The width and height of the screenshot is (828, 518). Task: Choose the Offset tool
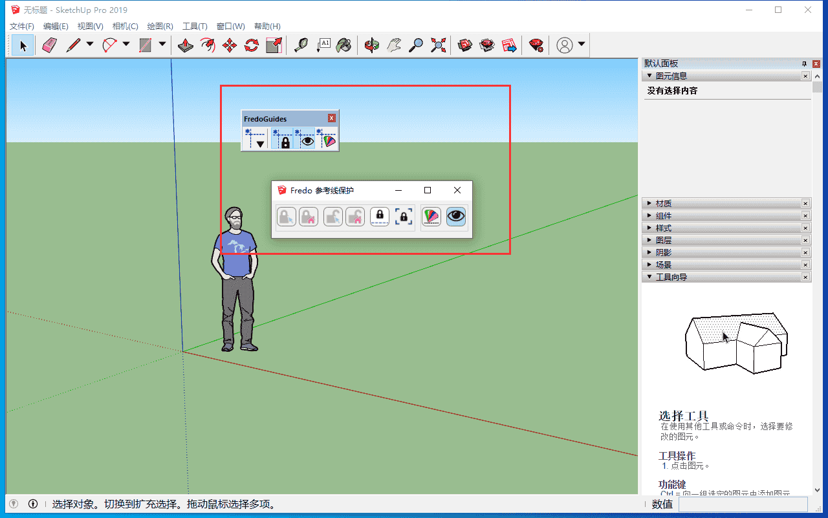[x=208, y=45]
